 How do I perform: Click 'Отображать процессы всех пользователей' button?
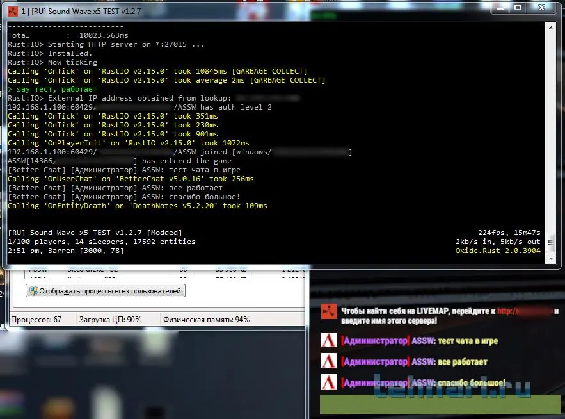click(106, 291)
